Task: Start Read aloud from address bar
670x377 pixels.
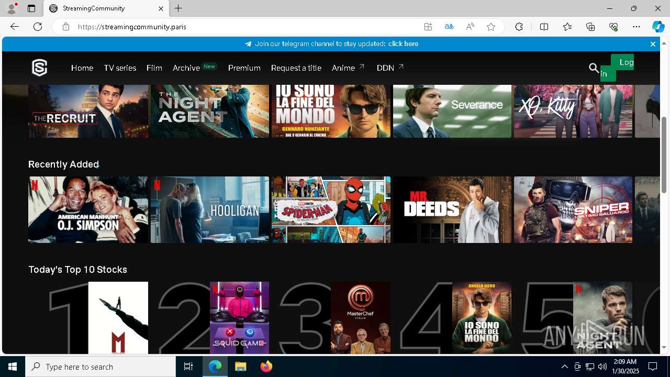Action: (x=470, y=27)
